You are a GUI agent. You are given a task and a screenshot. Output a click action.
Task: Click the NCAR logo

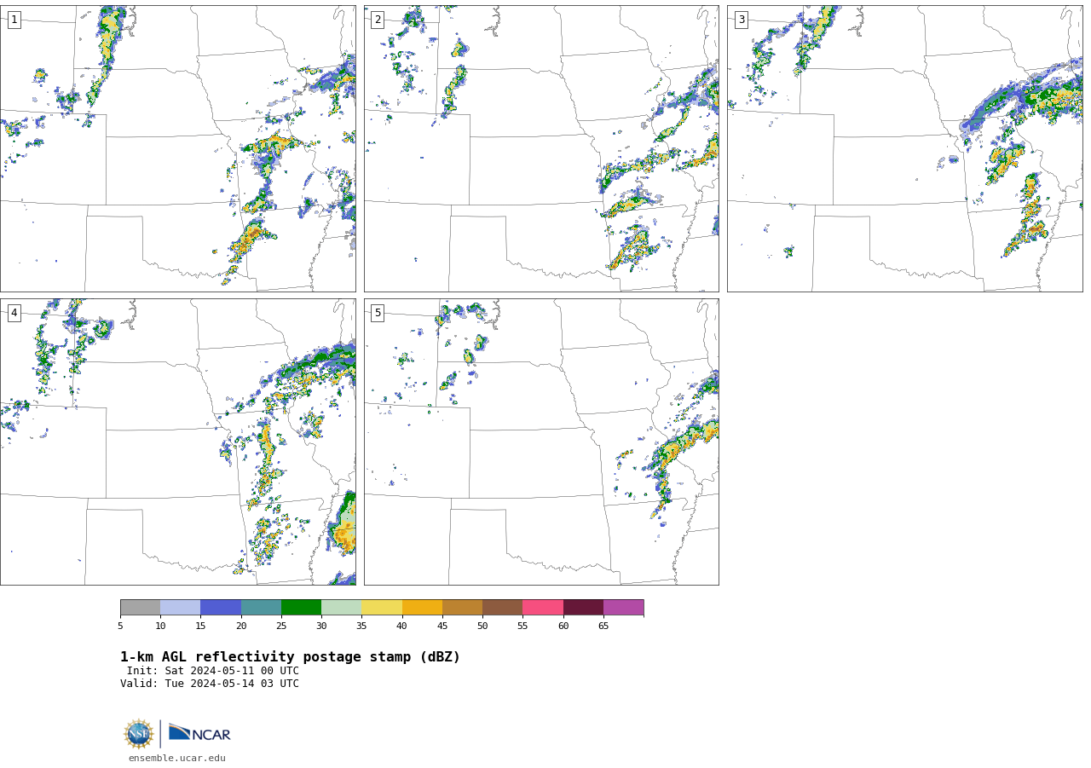199,733
